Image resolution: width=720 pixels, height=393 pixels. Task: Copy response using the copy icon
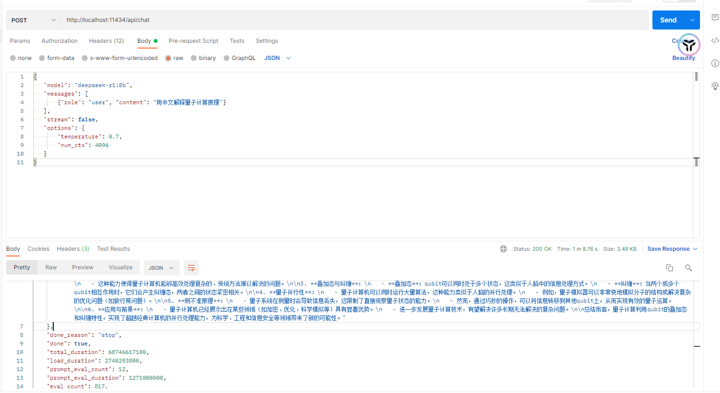[x=670, y=268]
